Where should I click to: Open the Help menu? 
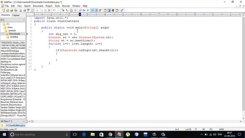[85, 6]
